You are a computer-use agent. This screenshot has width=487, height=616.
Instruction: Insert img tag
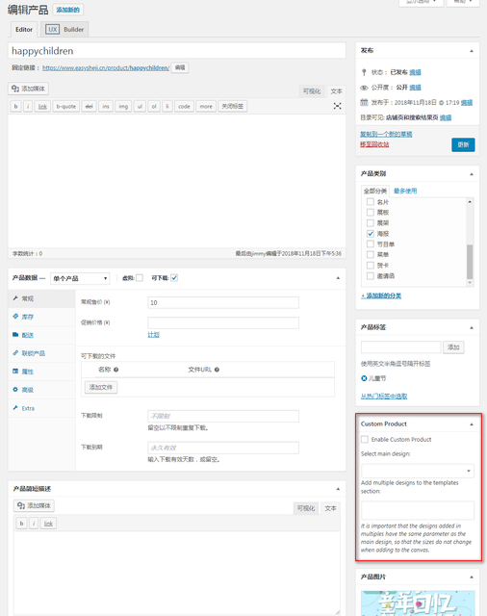(x=123, y=107)
